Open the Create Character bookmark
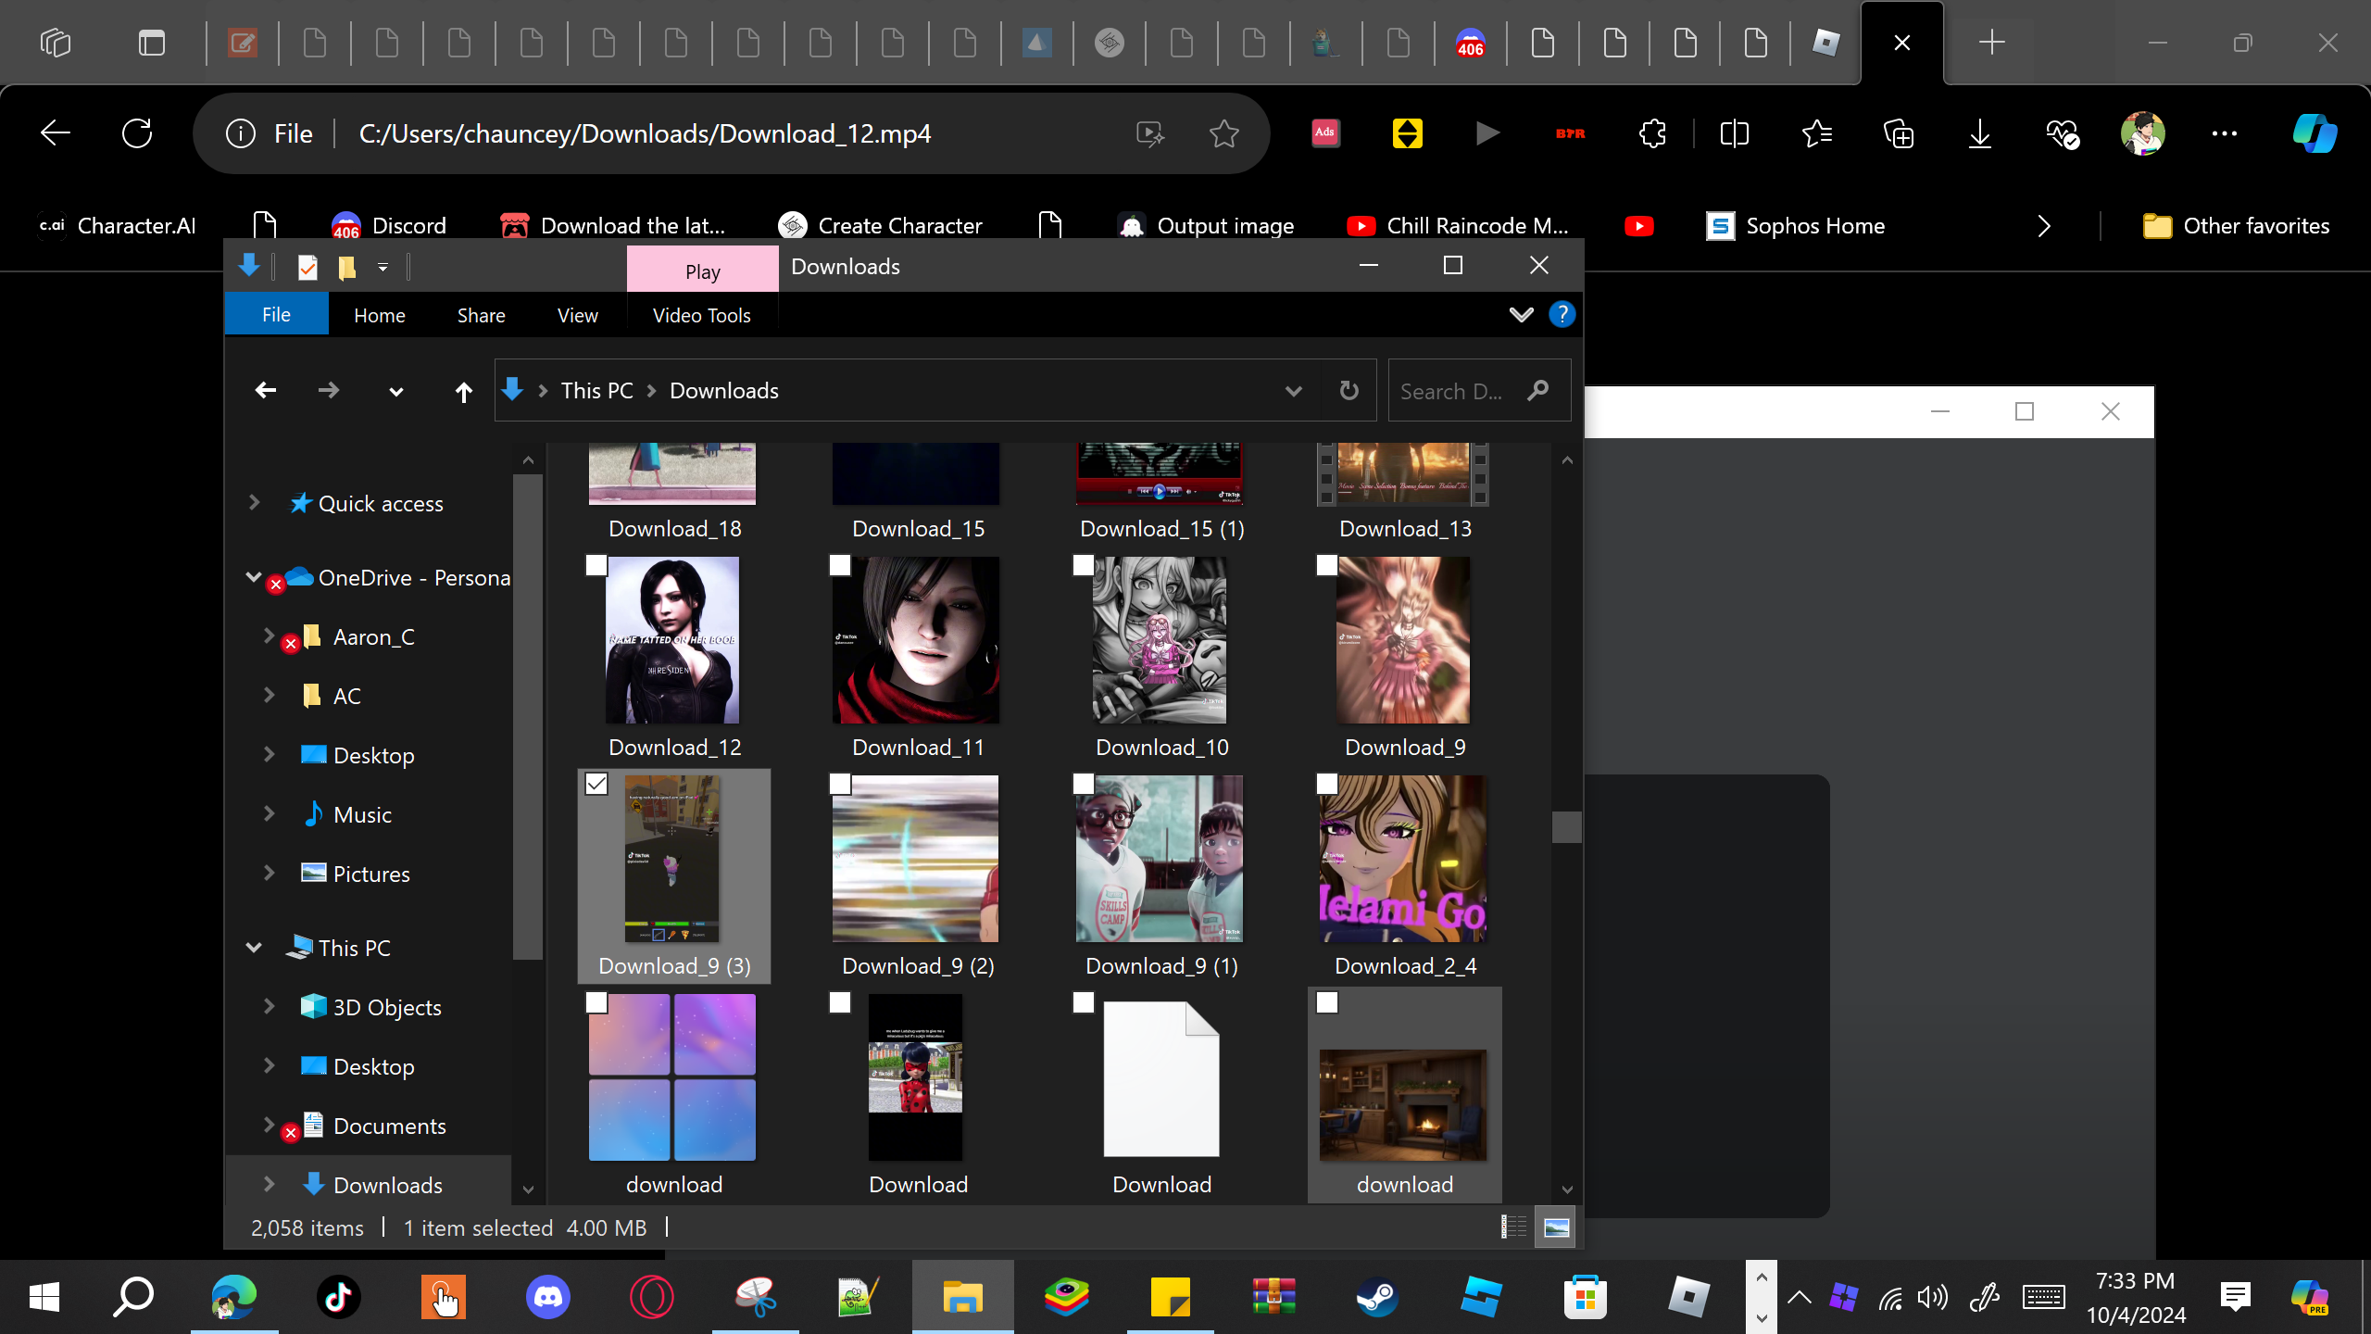Image resolution: width=2371 pixels, height=1334 pixels. (881, 226)
